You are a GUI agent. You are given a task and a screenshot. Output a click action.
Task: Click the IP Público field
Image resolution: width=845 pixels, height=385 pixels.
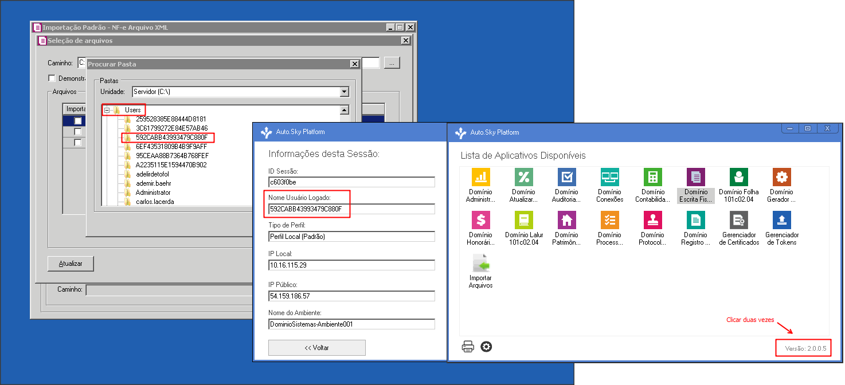(x=351, y=296)
